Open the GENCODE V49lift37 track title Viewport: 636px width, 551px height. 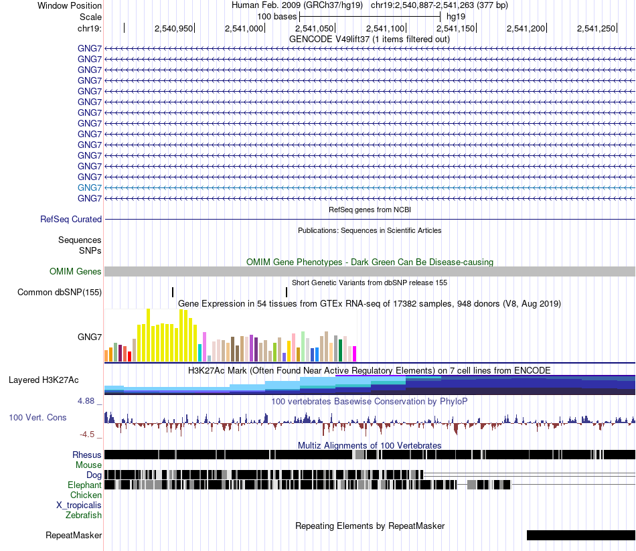[370, 40]
